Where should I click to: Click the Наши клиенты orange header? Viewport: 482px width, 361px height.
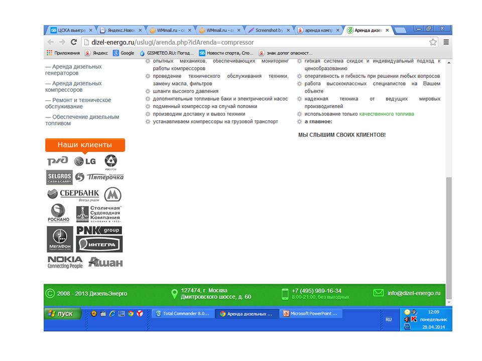(85, 144)
